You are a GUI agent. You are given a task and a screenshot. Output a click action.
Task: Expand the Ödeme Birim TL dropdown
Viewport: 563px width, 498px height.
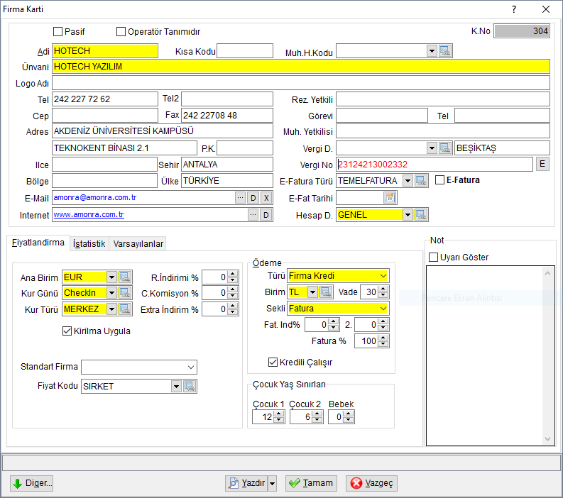(x=312, y=292)
